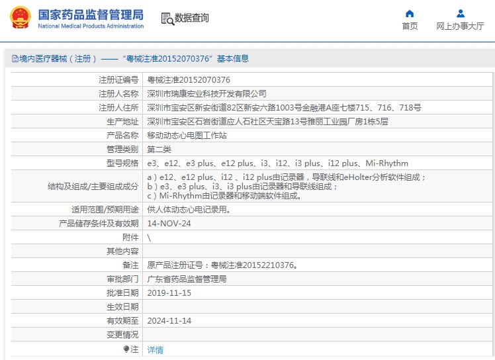Click National Medical Products Administration English subtitle
Viewport: 495px width, 360px height.
[91, 26]
